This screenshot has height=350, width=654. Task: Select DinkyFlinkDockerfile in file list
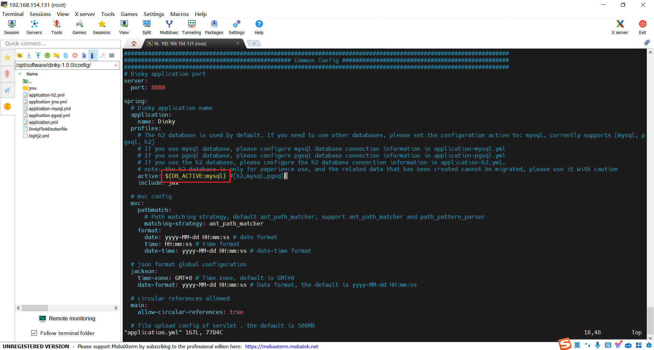[45, 129]
